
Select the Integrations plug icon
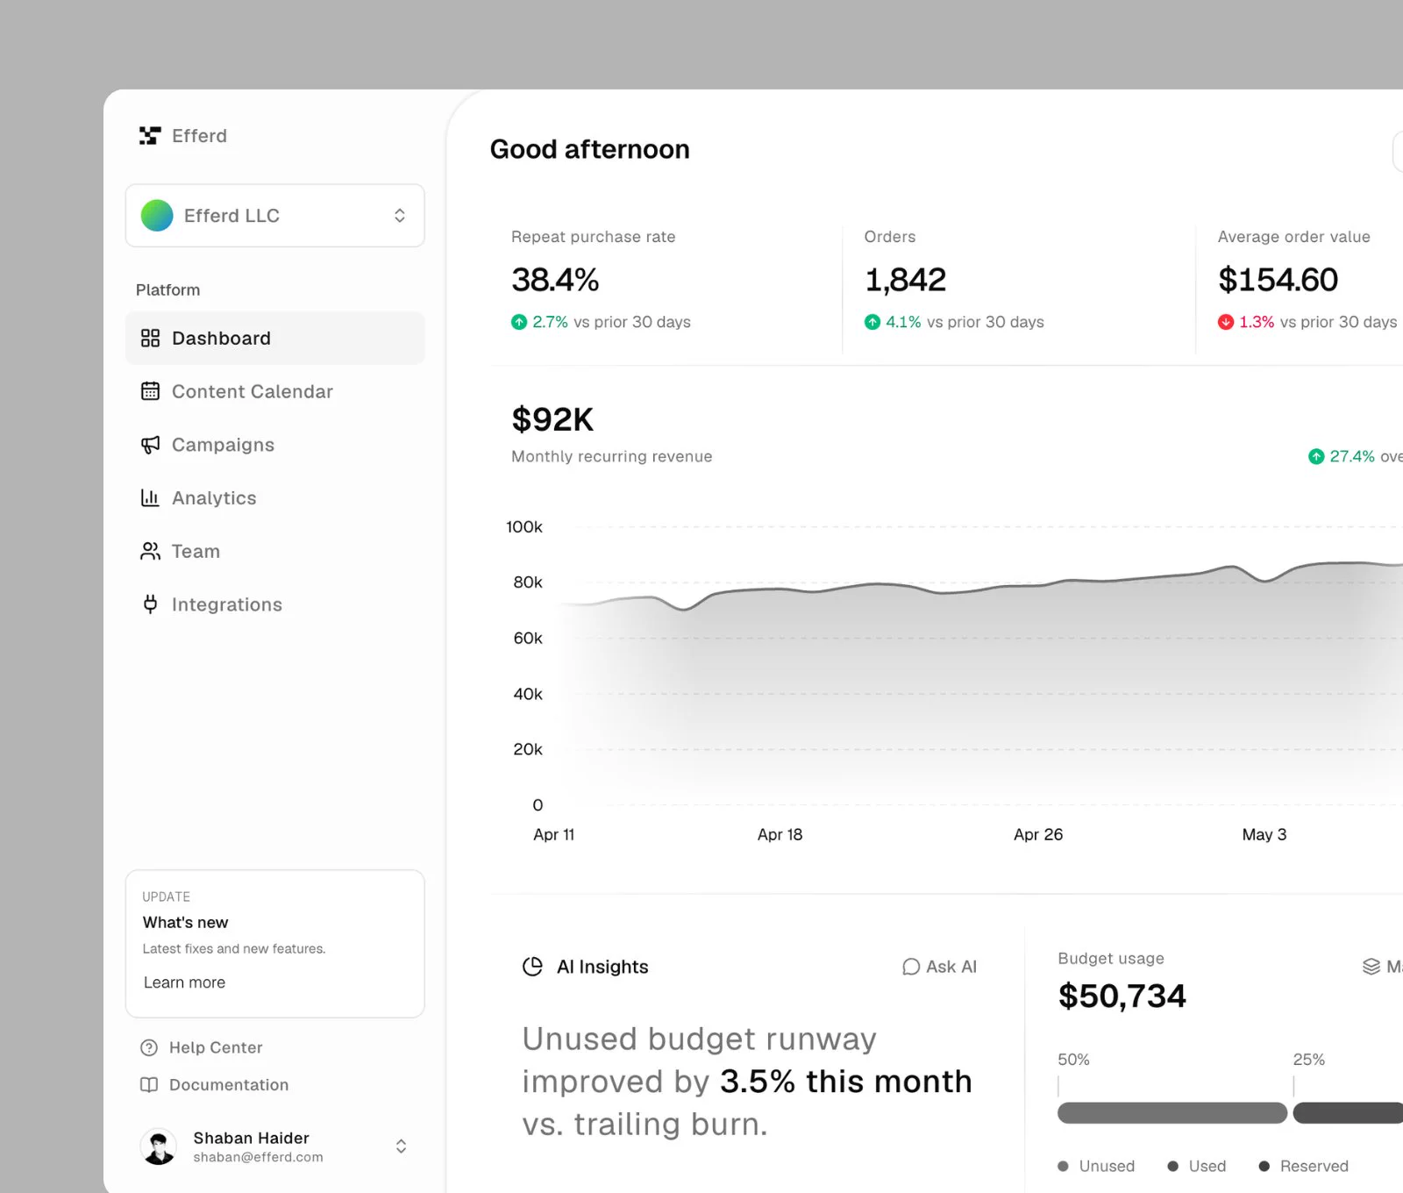pos(151,604)
